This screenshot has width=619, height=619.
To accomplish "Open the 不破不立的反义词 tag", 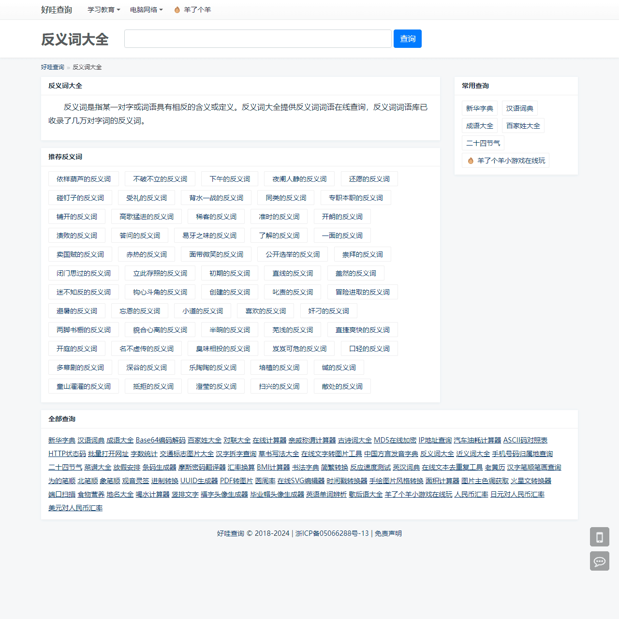I will pos(160,179).
